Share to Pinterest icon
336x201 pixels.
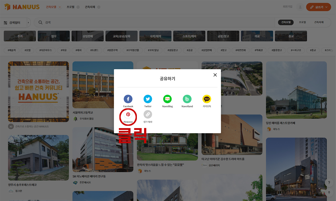128,114
